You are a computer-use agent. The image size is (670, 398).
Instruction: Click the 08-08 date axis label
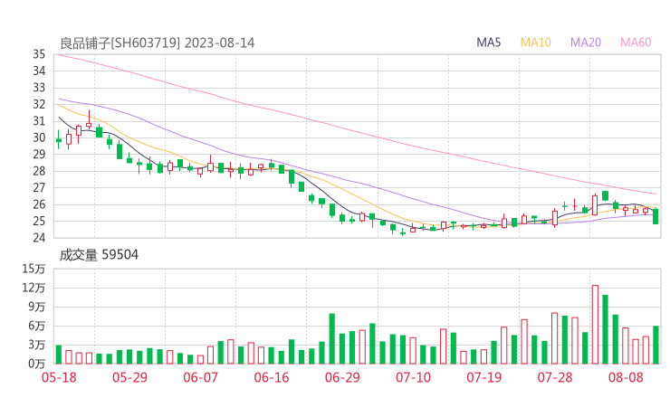coord(626,377)
